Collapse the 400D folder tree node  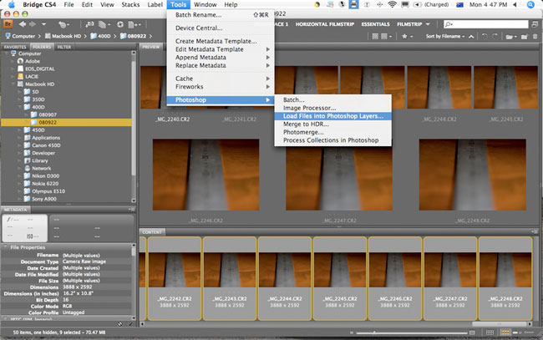(20, 107)
